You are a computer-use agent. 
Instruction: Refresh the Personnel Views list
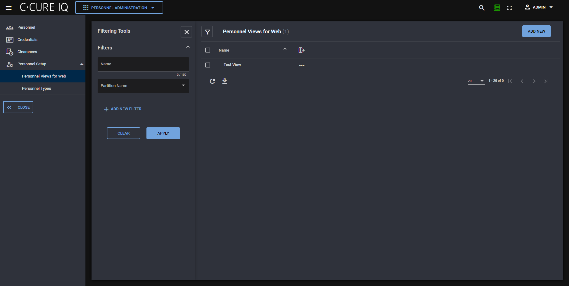pos(212,81)
